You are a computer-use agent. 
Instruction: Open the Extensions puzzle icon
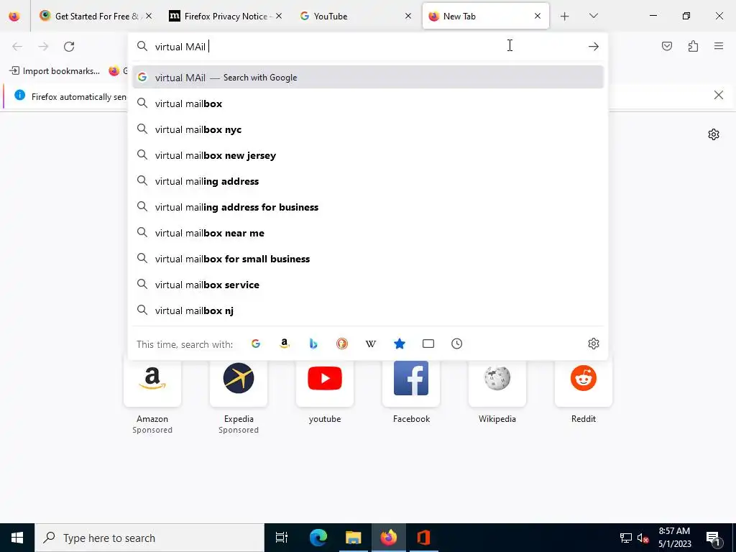[693, 46]
